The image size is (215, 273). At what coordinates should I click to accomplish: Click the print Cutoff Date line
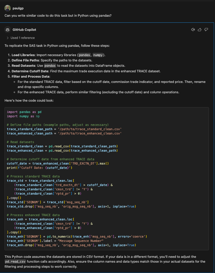click(x=40, y=168)
